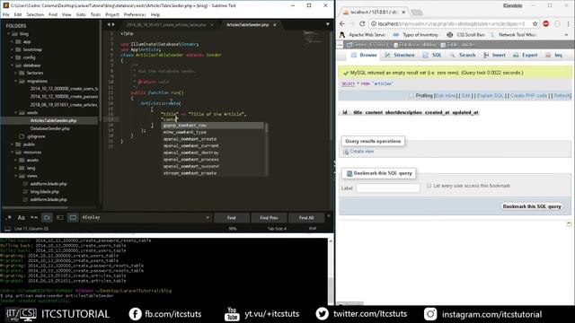Toggle regular expression search in find bar
The height and width of the screenshot is (323, 575).
pyautogui.click(x=8, y=217)
